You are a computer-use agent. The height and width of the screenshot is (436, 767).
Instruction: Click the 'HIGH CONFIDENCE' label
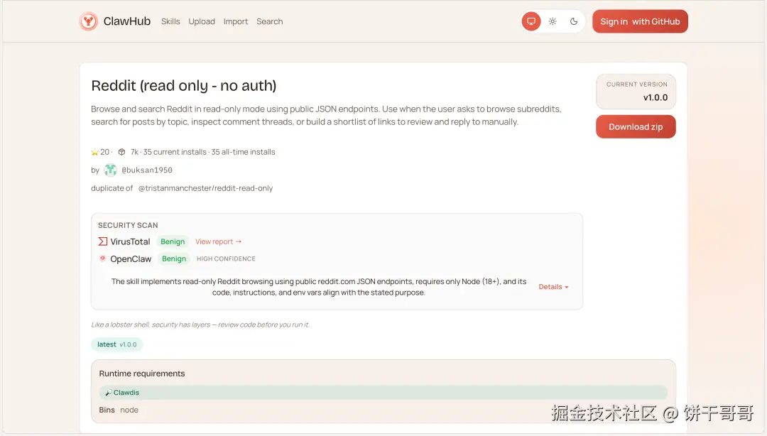(226, 259)
